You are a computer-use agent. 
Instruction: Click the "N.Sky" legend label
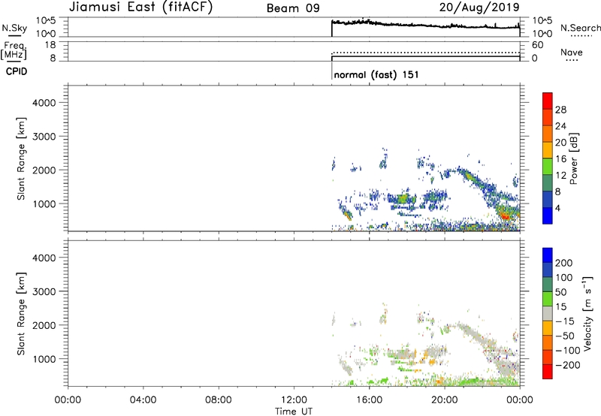[x=14, y=28]
